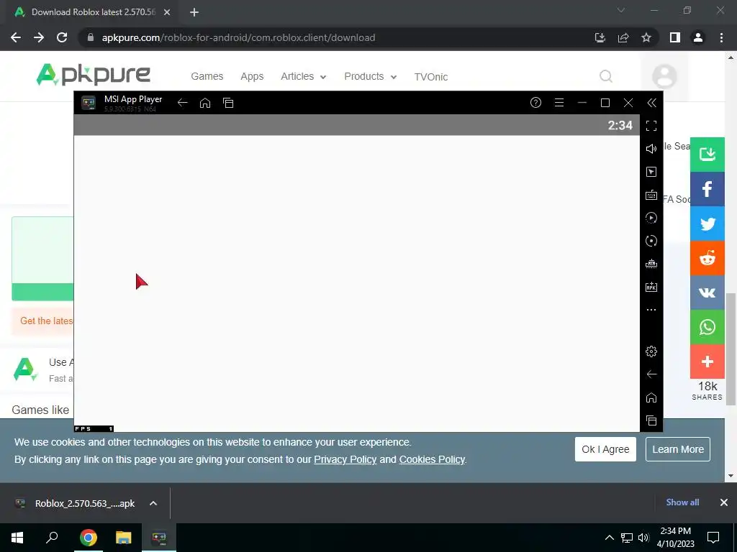
Task: Go back in MSI App Player title bar
Action: pos(182,103)
